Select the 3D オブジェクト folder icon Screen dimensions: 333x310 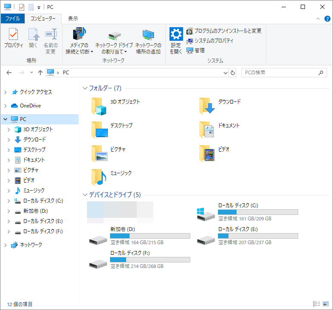point(99,106)
